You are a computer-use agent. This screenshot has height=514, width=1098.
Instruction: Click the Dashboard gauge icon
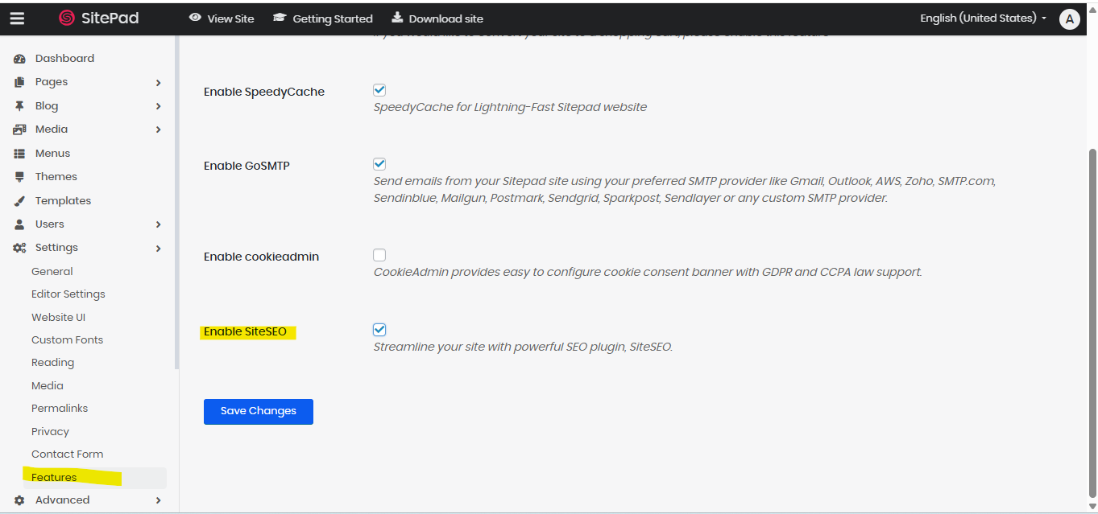click(19, 59)
